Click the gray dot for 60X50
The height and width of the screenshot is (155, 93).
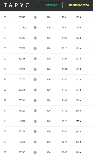pyautogui.click(x=35, y=80)
